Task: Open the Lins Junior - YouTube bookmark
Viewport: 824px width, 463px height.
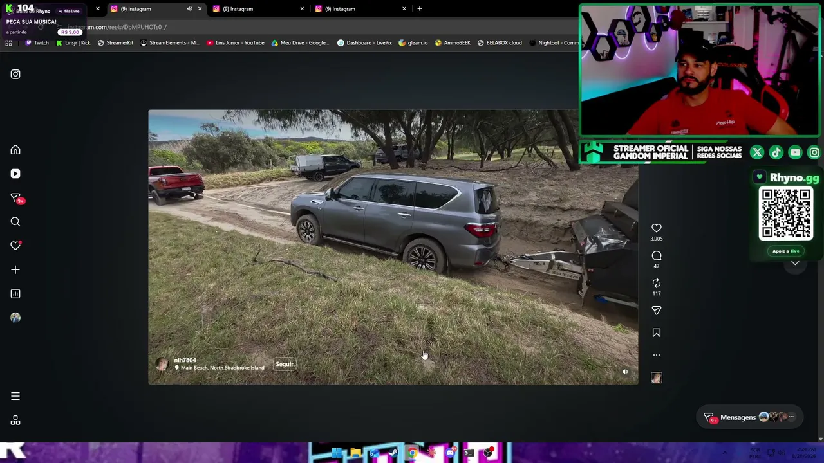Action: click(236, 43)
